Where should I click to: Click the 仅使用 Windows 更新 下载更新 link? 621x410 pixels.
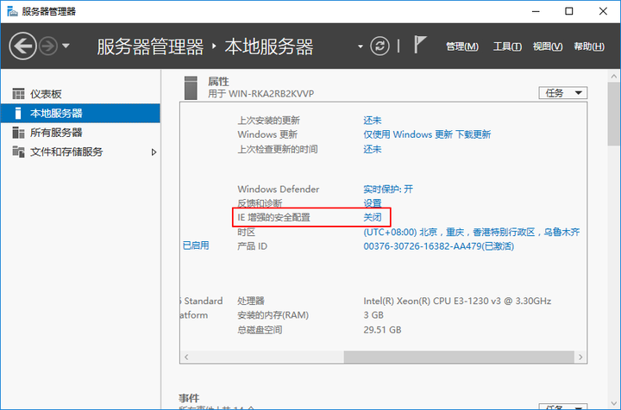click(427, 134)
